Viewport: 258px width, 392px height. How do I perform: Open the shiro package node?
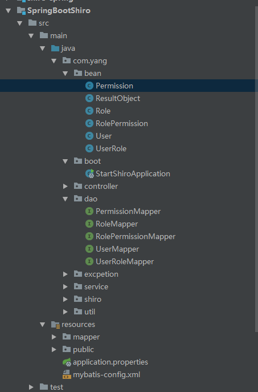[65, 299]
